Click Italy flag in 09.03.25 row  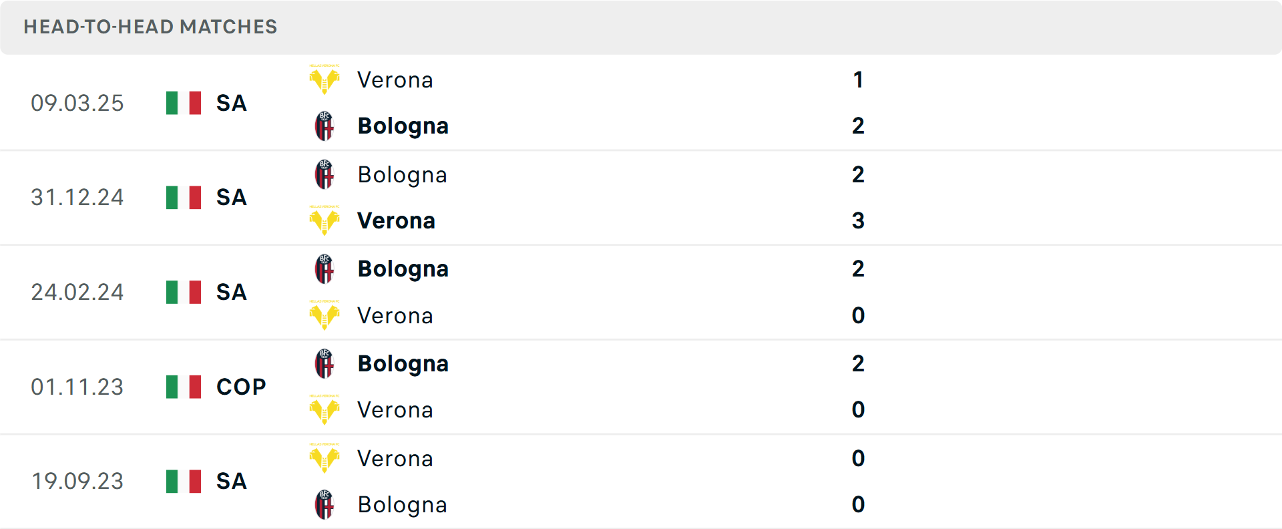point(184,103)
